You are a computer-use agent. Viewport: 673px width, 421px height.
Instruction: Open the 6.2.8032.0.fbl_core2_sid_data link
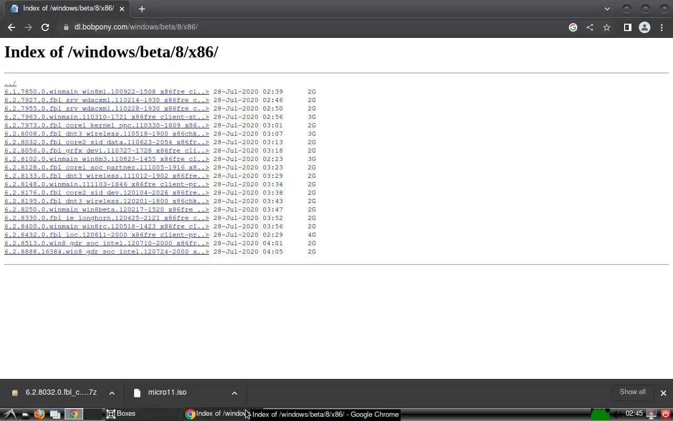(107, 142)
